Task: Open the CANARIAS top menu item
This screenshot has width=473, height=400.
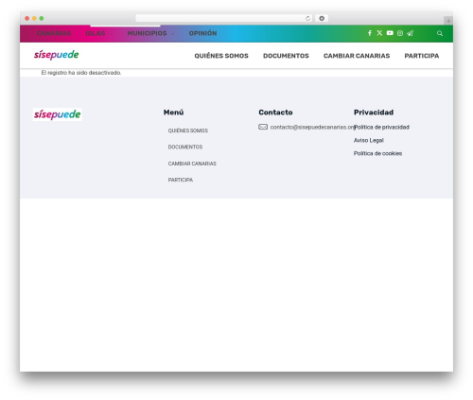Action: [x=54, y=33]
